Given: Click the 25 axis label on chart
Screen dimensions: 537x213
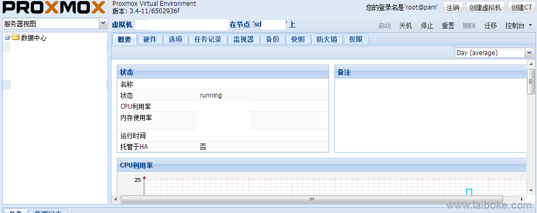Looking at the screenshot, I should (x=137, y=180).
